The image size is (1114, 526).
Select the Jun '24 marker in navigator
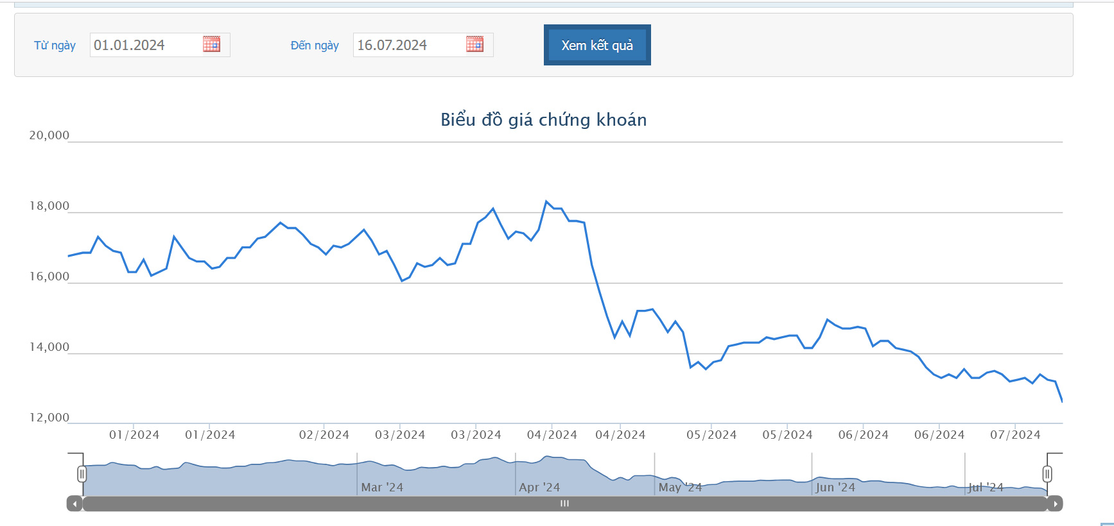835,488
